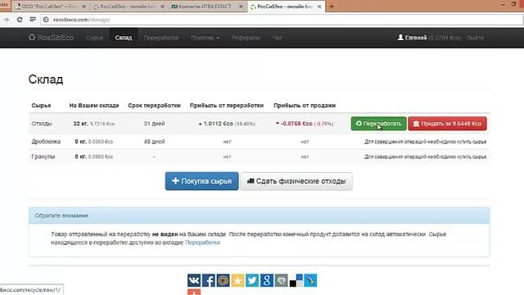Click the user icon beside Евгений
Screen dimensions: 524x295
coord(400,38)
